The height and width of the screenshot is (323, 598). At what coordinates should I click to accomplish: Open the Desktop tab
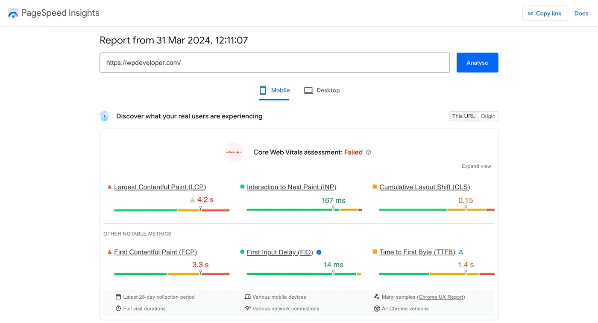tap(322, 90)
